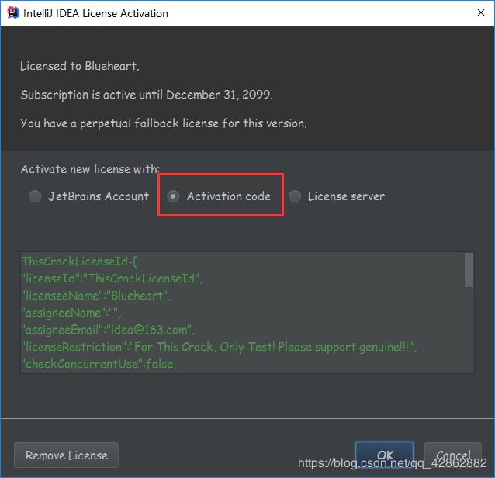Confirm with the OK button
Screen dimensions: 495x478
point(385,455)
